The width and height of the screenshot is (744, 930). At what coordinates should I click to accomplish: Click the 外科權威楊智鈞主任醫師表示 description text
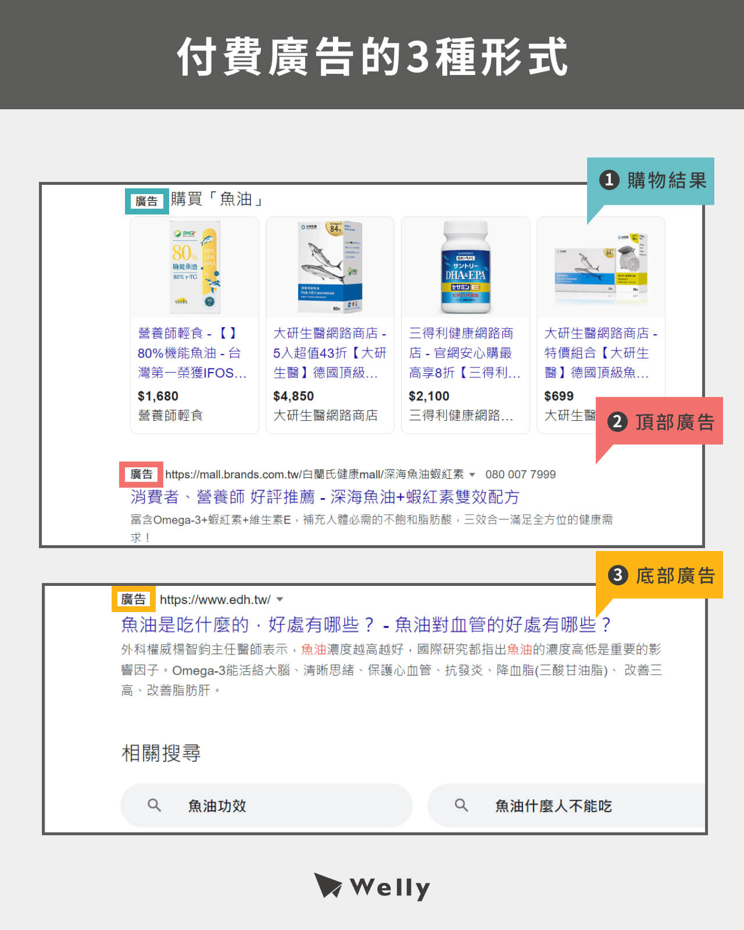(x=391, y=670)
